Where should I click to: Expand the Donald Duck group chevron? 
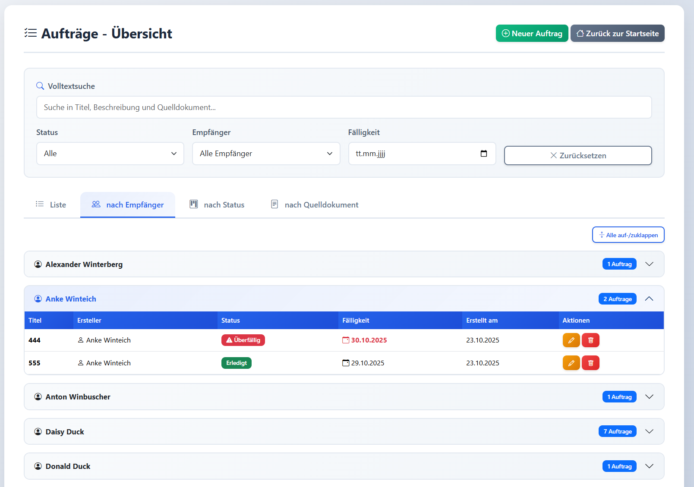click(649, 466)
